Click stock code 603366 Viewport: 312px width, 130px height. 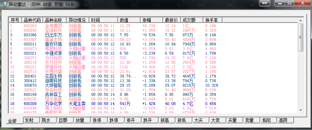[x=30, y=35]
